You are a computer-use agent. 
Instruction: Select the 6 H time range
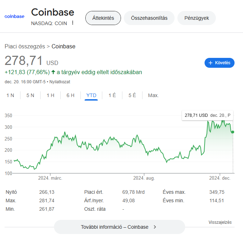71,95
